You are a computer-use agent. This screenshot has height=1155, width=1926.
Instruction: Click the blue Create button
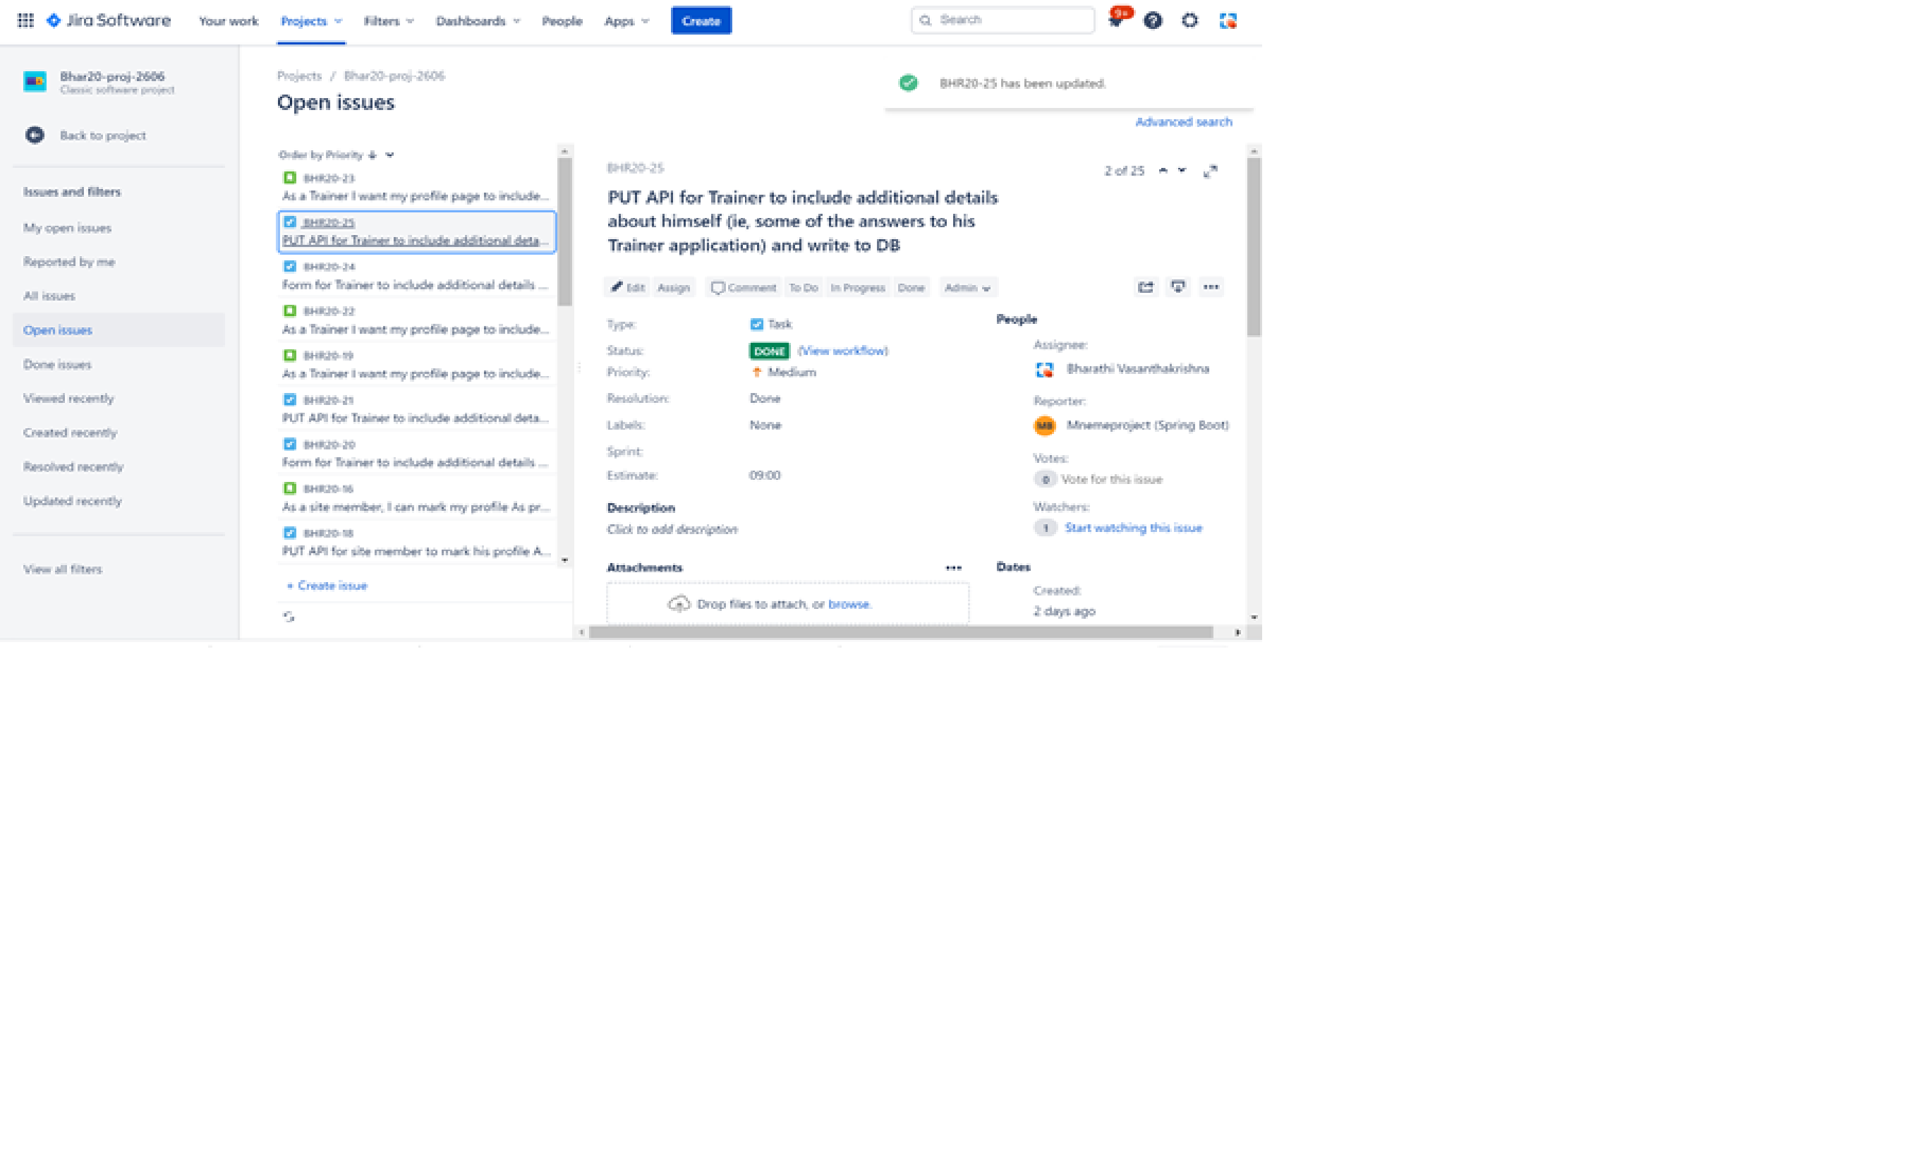pyautogui.click(x=701, y=21)
